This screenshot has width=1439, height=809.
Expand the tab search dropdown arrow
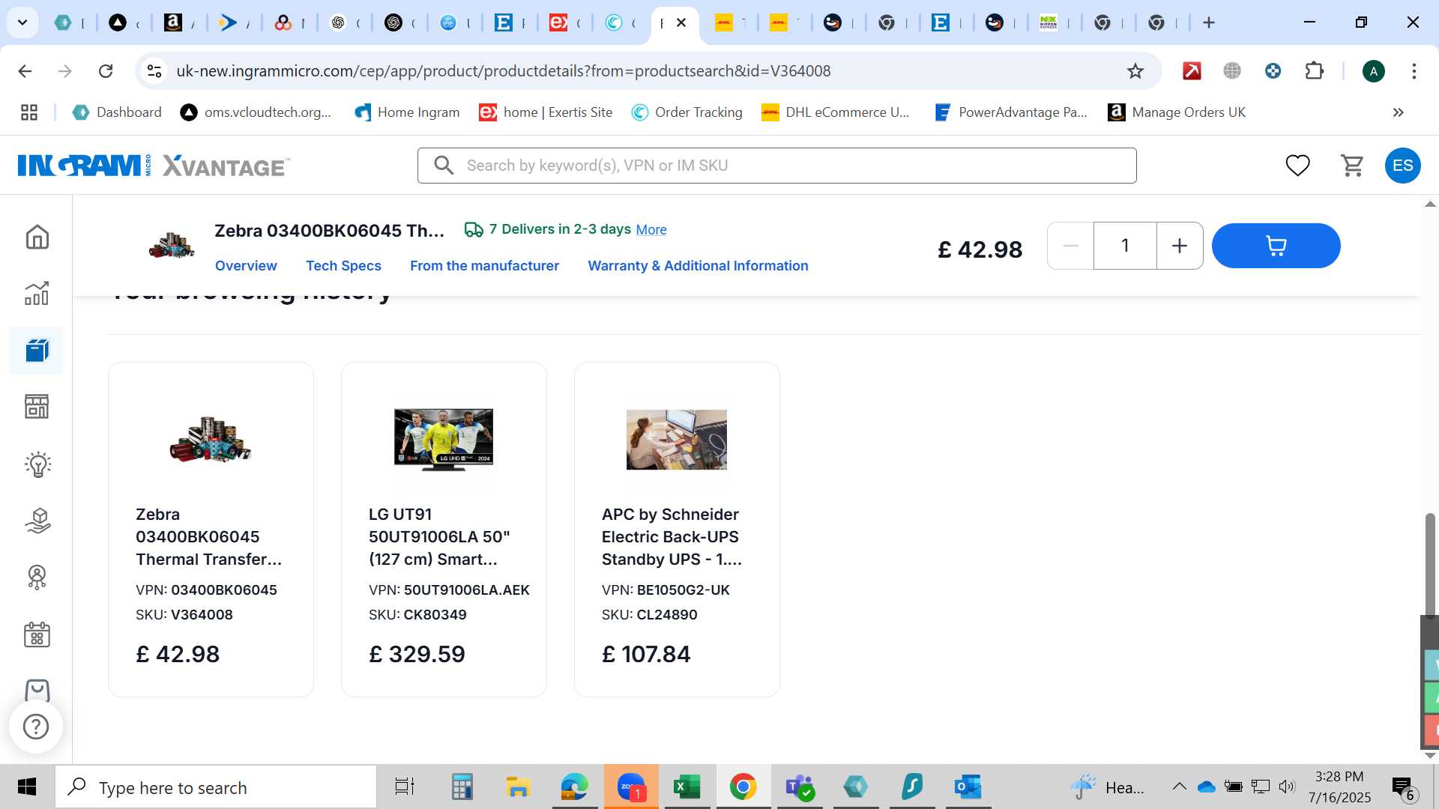point(22,22)
